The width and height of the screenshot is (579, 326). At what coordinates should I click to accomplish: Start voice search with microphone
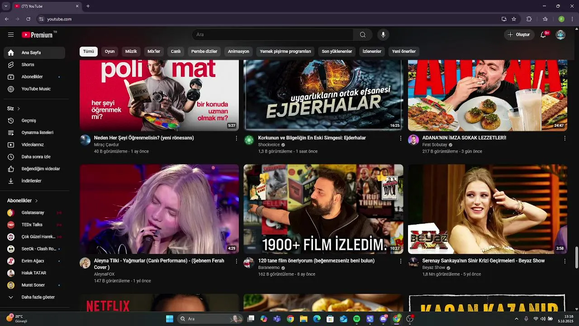click(x=383, y=35)
